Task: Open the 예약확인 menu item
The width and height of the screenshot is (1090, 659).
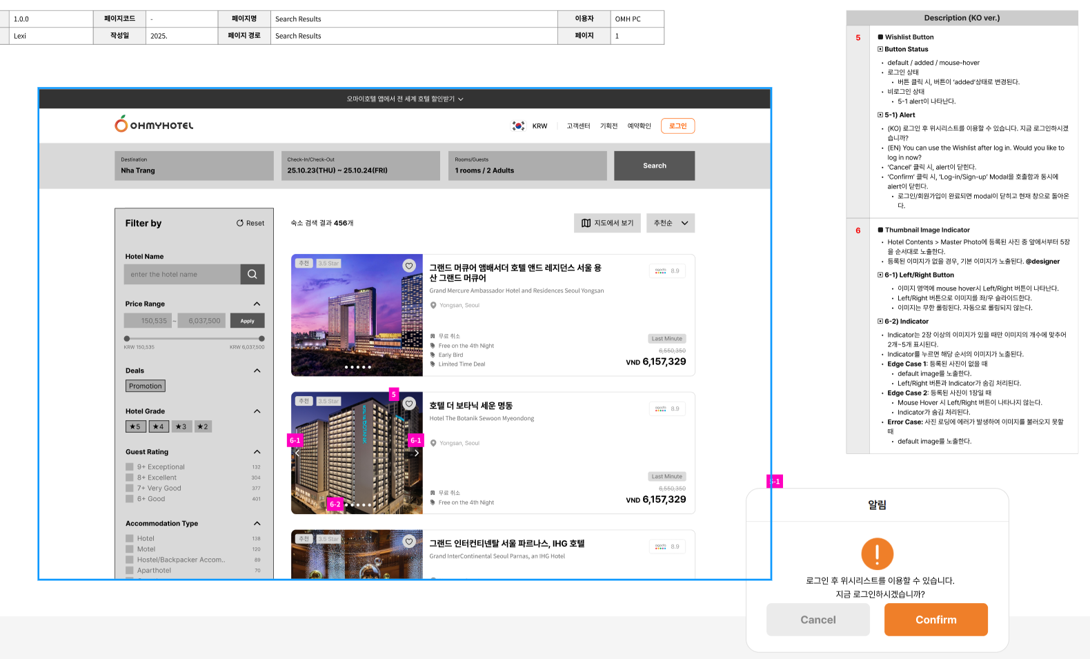Action: pyautogui.click(x=639, y=126)
